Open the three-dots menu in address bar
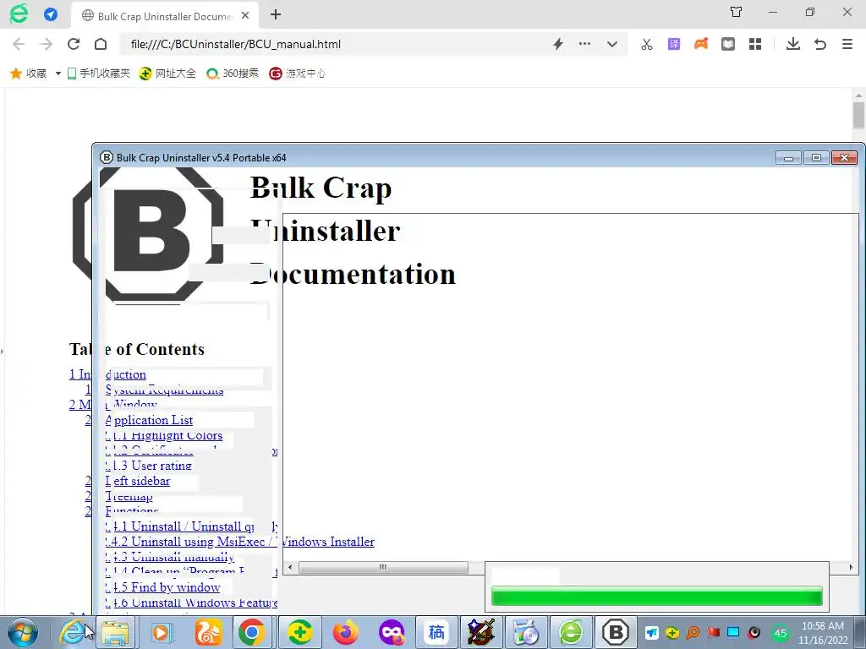The height and width of the screenshot is (649, 866). [x=584, y=44]
